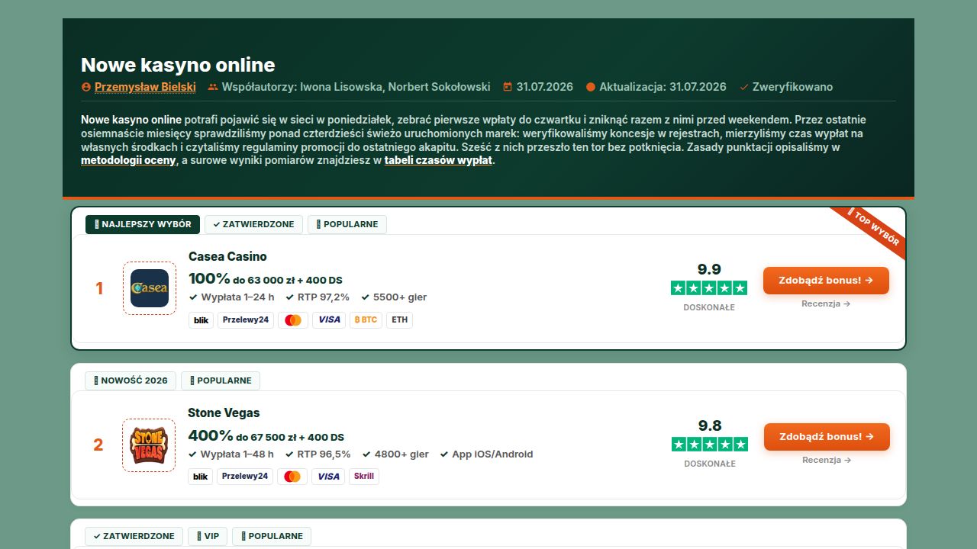Open the Recenzja link for Casea Casino
Screen dimensions: 977x549
pos(826,303)
